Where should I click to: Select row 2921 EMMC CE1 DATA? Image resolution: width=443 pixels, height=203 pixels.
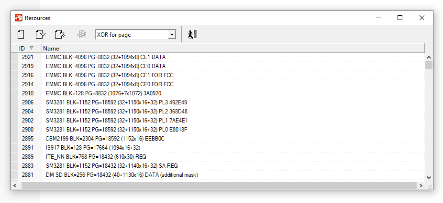(x=105, y=57)
